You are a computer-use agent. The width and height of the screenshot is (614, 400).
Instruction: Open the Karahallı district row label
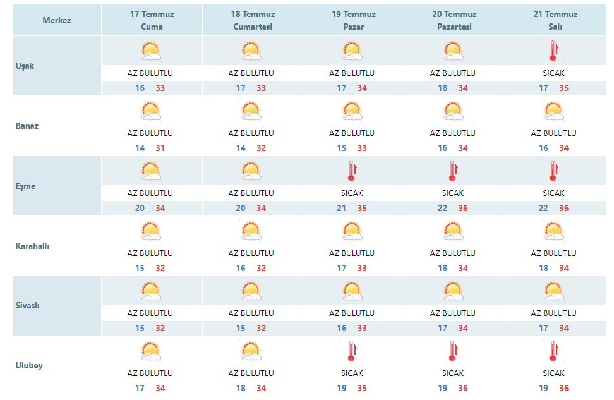tap(32, 246)
